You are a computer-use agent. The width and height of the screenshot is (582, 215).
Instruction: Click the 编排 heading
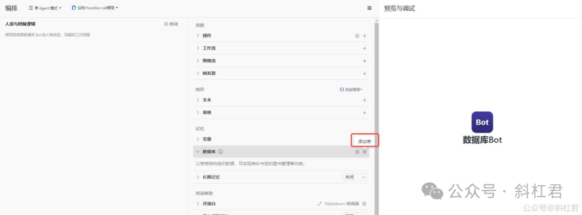(11, 8)
